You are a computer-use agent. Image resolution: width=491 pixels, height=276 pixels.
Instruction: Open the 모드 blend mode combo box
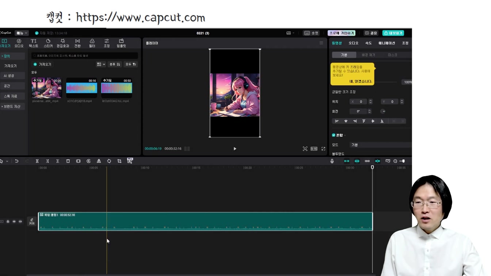tap(380, 145)
